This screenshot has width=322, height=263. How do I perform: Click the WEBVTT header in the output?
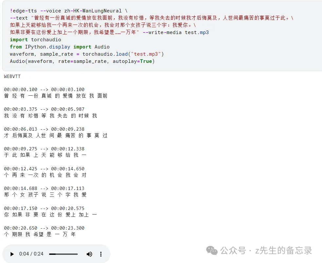(x=12, y=76)
